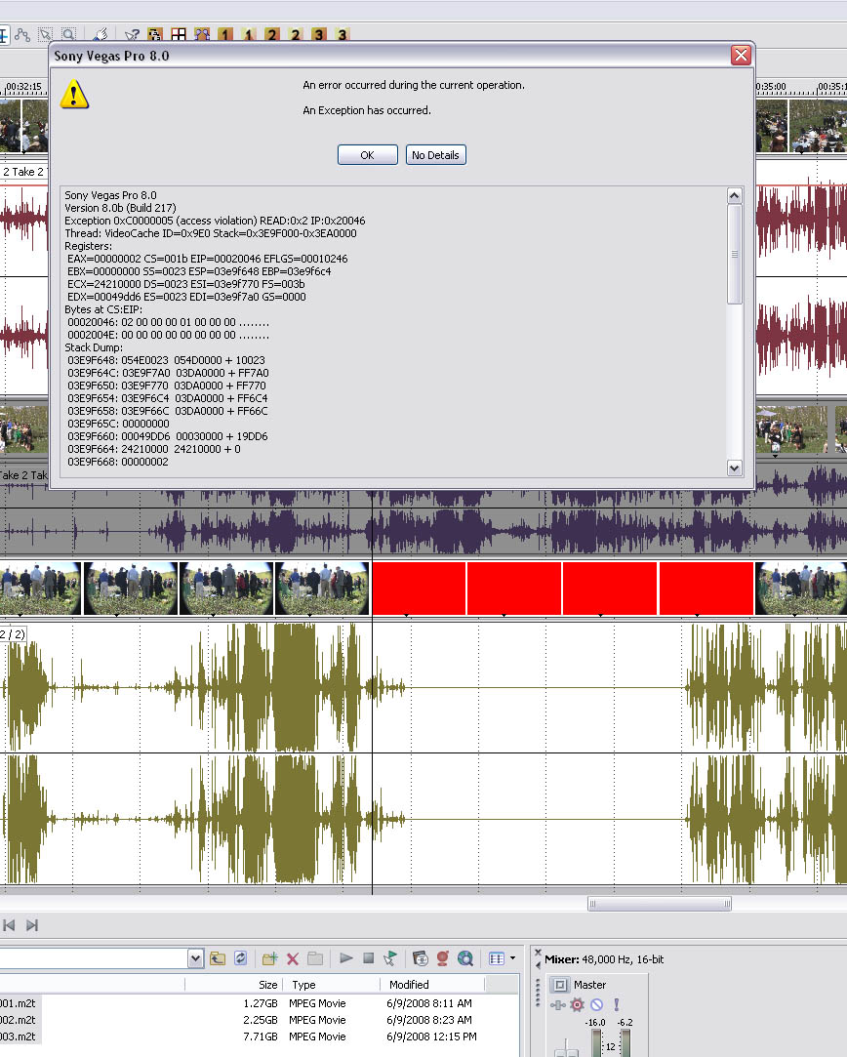Click the film-and-disc icon in Explorer toolbar
The image size is (847, 1057).
point(421,957)
